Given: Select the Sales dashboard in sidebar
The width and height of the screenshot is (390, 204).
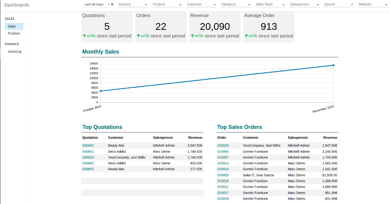Looking at the screenshot, I should click(12, 27).
